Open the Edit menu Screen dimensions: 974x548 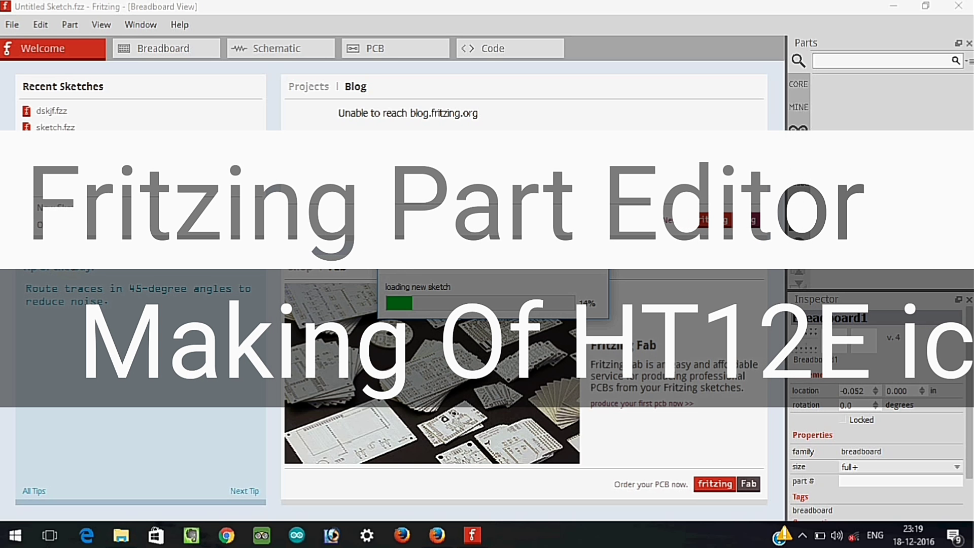(x=41, y=24)
